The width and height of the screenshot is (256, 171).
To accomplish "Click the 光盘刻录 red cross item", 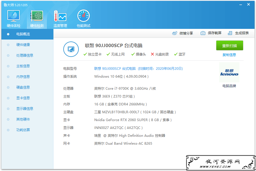I will 160,54.
